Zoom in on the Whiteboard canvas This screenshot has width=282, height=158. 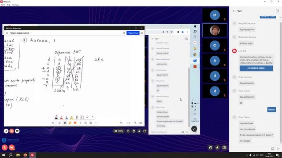[135, 123]
